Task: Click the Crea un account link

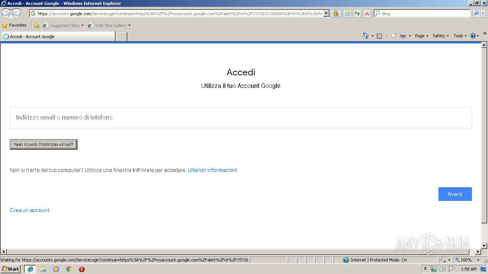Action: [30, 210]
